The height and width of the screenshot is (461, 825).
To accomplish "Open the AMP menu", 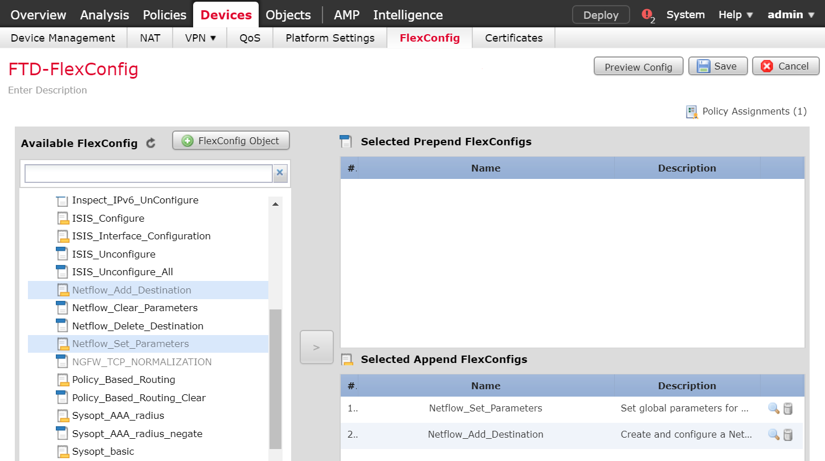I will (346, 15).
